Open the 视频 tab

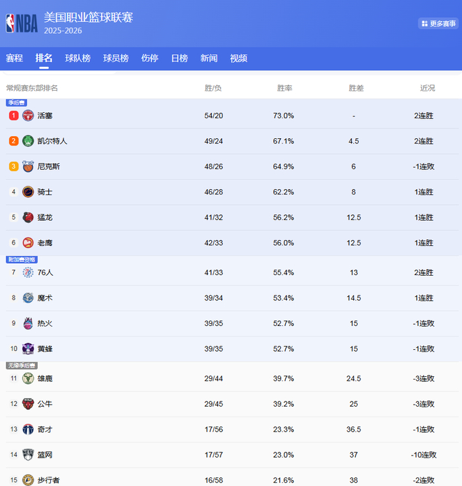[238, 58]
